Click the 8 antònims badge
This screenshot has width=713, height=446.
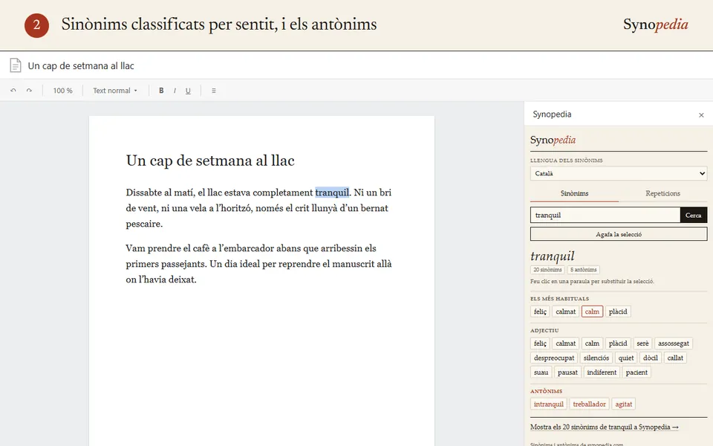pyautogui.click(x=584, y=269)
